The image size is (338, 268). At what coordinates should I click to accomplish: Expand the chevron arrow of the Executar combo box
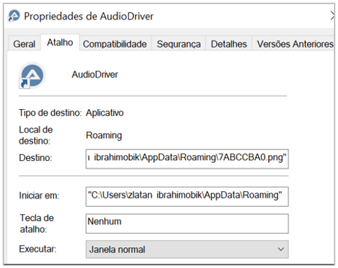click(x=281, y=249)
